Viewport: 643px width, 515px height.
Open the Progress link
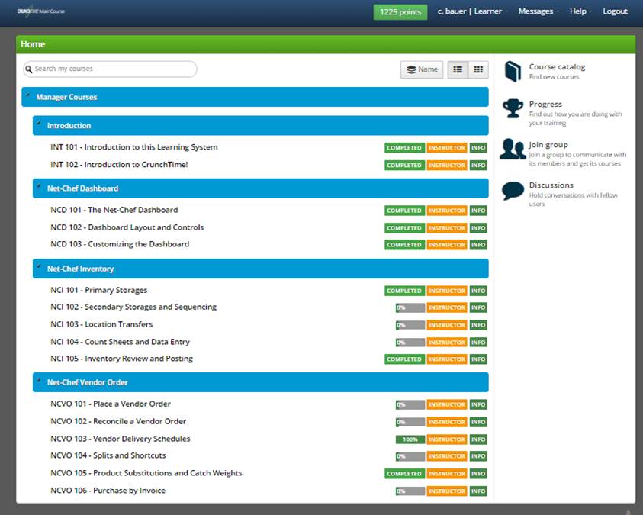545,105
